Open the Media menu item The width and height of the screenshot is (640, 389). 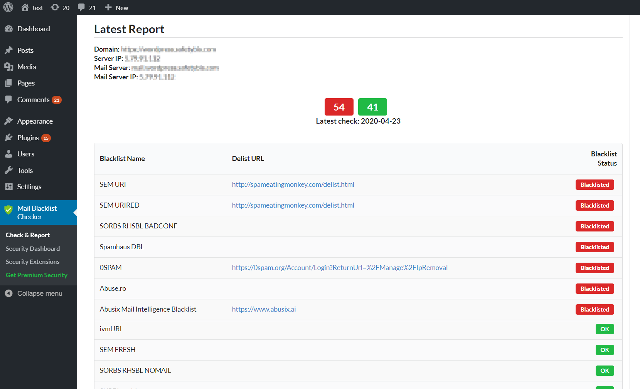tap(39, 67)
